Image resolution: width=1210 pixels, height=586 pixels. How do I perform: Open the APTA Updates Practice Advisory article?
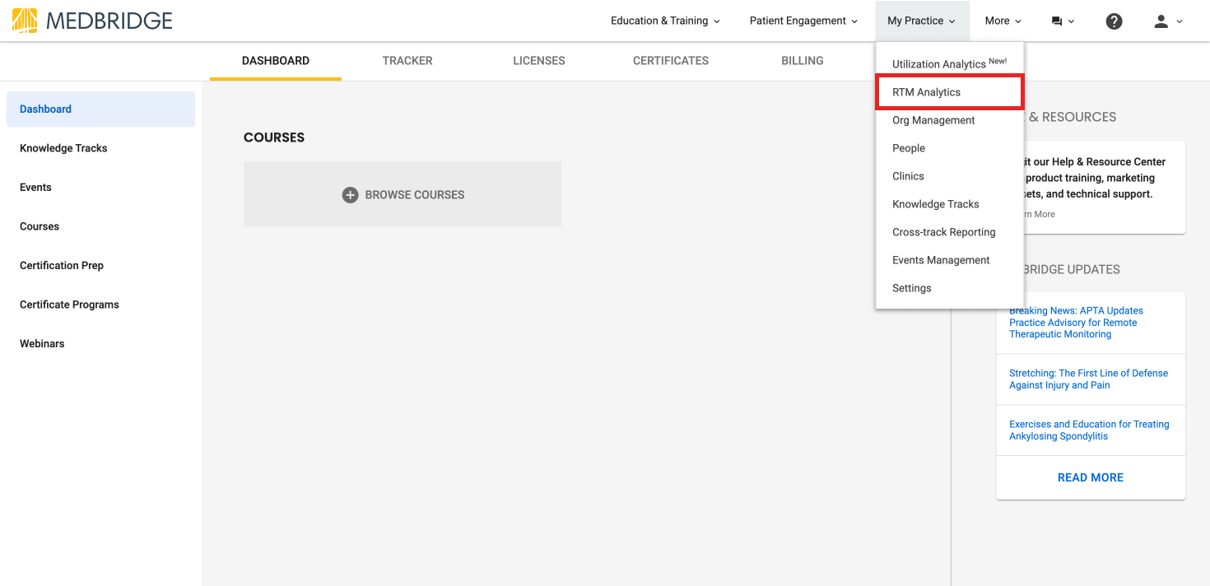pos(1076,323)
